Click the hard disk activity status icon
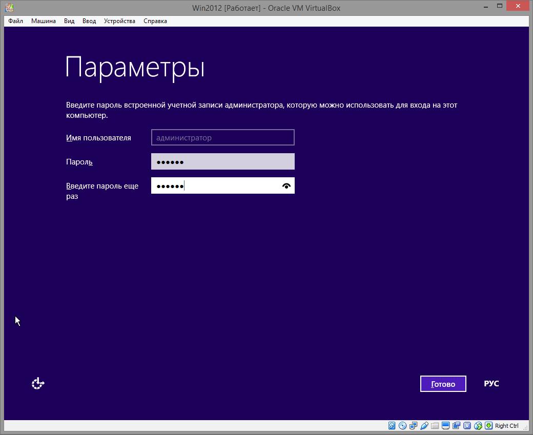Screen dimensions: 533x435 pos(392,425)
